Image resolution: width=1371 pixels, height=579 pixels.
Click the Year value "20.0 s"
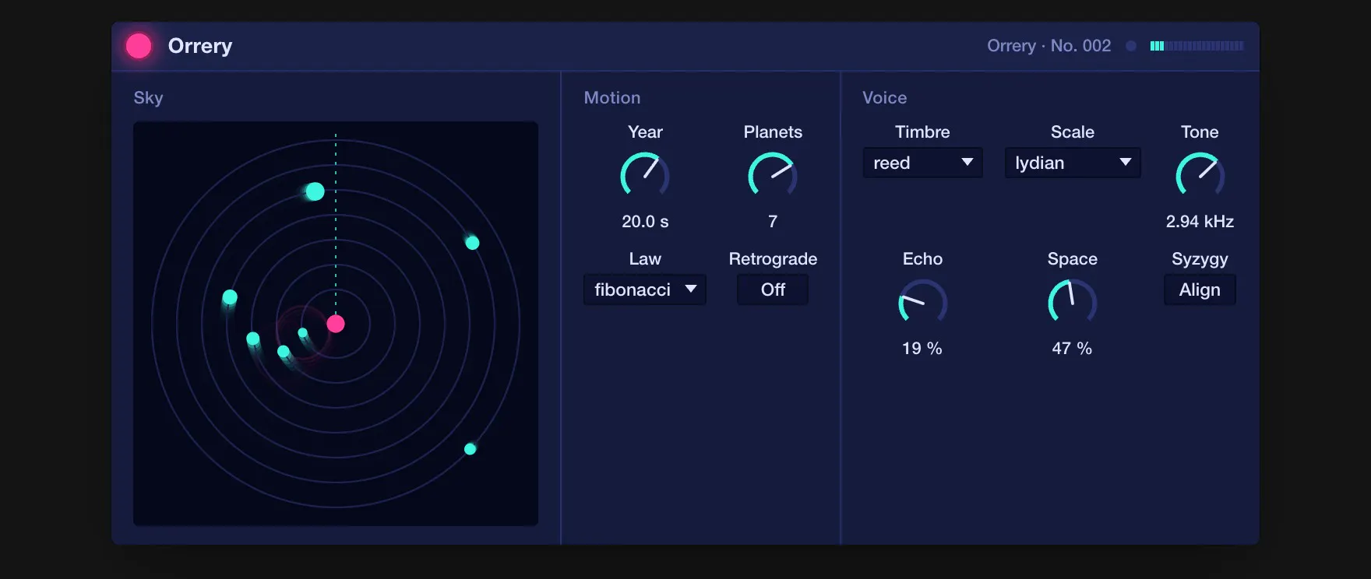click(x=645, y=222)
